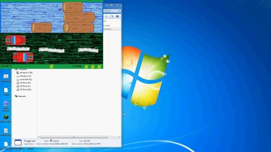This screenshot has width=271, height=152.
Task: Click the Frogger.exe file name text
Action: point(30,141)
